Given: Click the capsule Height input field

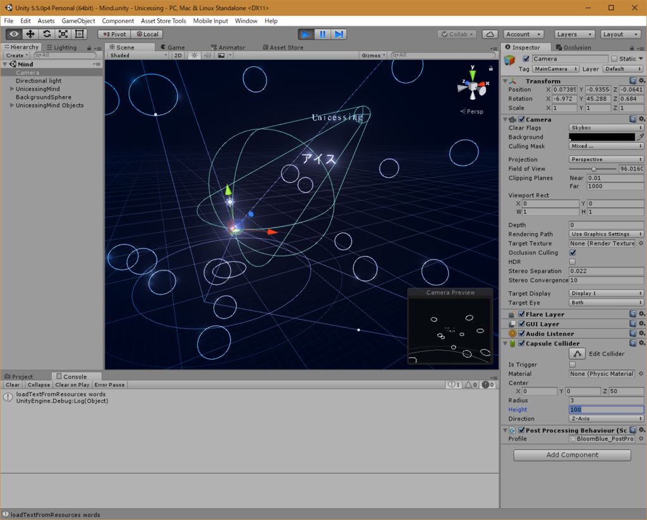Looking at the screenshot, I should coord(606,409).
